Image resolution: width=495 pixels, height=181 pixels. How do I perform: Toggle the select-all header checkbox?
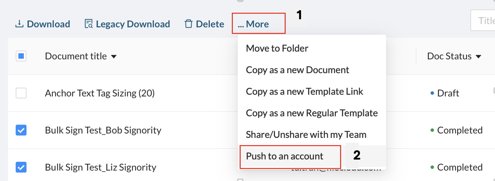click(21, 56)
